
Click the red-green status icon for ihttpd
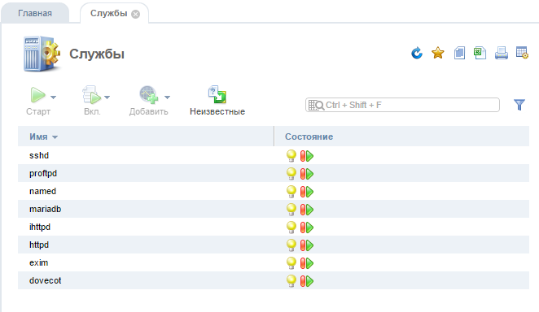(307, 227)
